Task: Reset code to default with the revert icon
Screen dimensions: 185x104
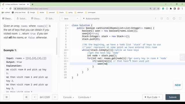Action: point(168,18)
